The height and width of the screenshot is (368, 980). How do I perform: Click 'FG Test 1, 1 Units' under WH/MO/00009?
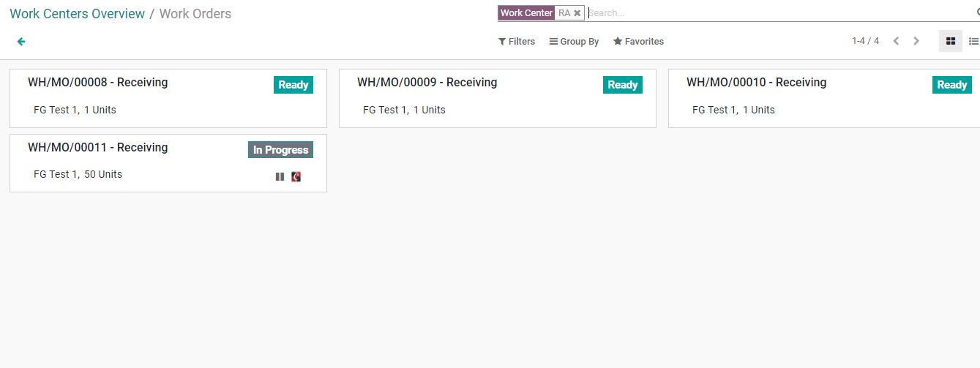(404, 110)
